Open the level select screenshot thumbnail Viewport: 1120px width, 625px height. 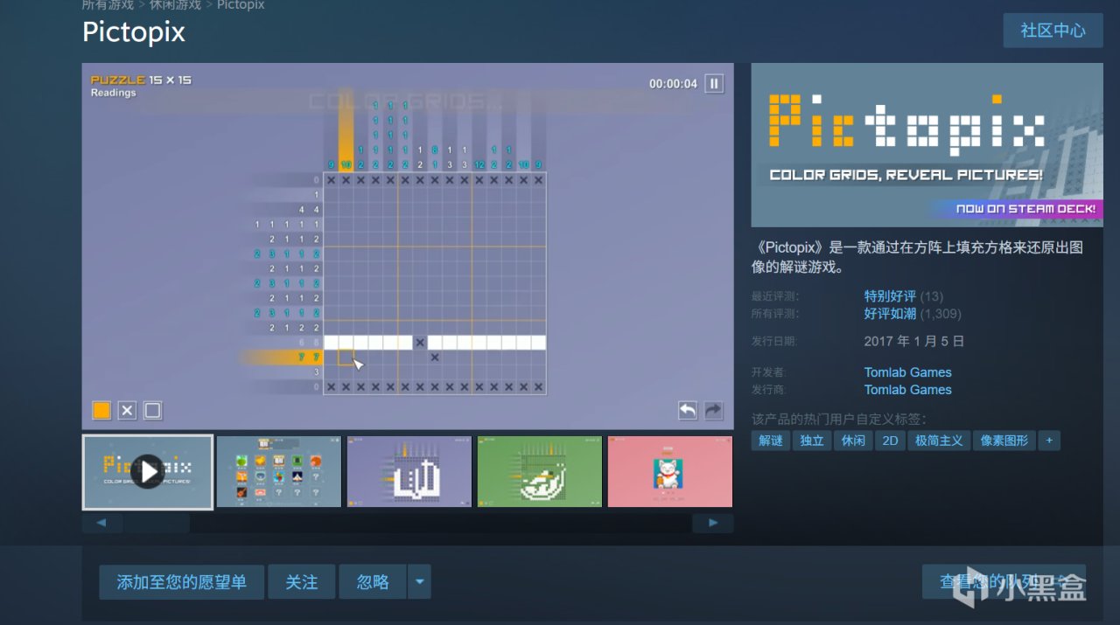click(279, 472)
